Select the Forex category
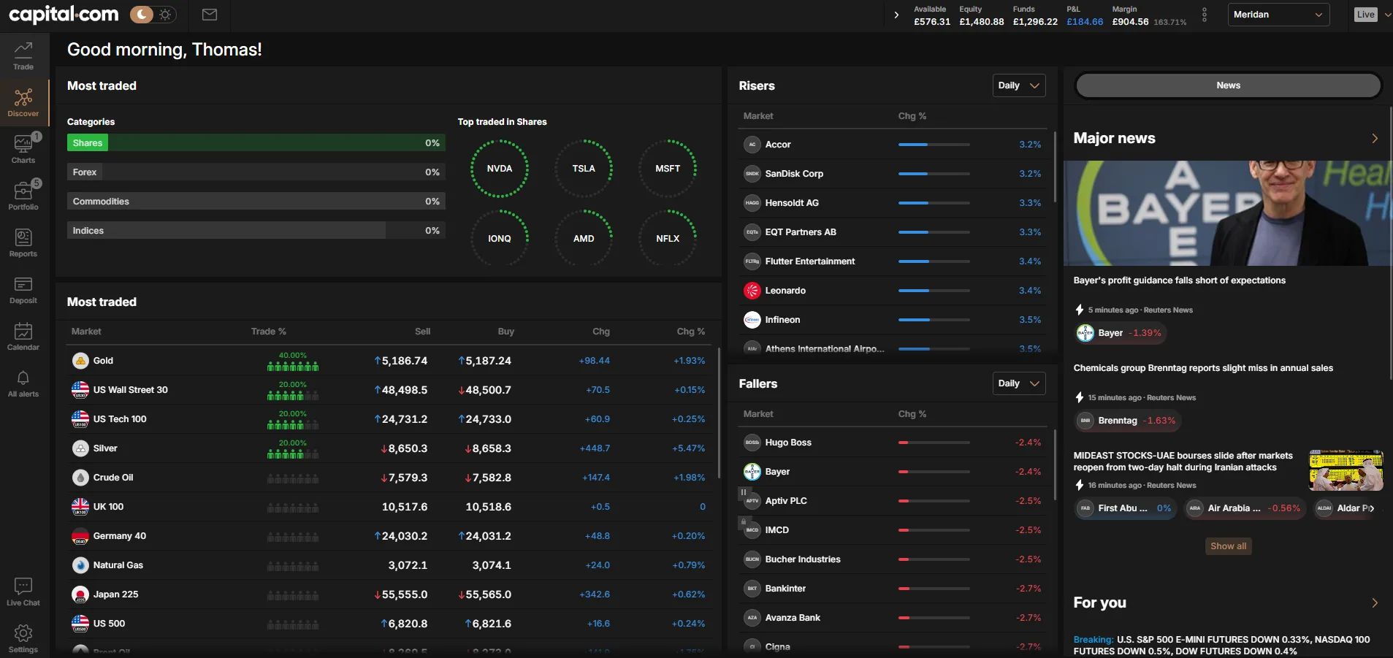 (x=256, y=172)
